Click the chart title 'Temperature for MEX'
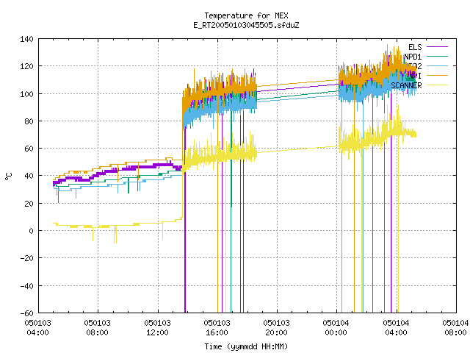The width and height of the screenshot is (470, 353). pos(246,15)
